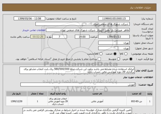Select the کالا radio button
The image size is (161, 114).
[x=126, y=54]
